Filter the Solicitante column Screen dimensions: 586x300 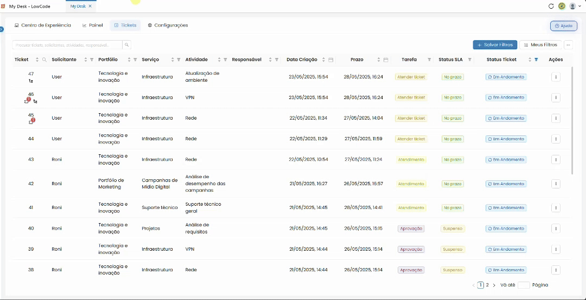click(x=92, y=60)
